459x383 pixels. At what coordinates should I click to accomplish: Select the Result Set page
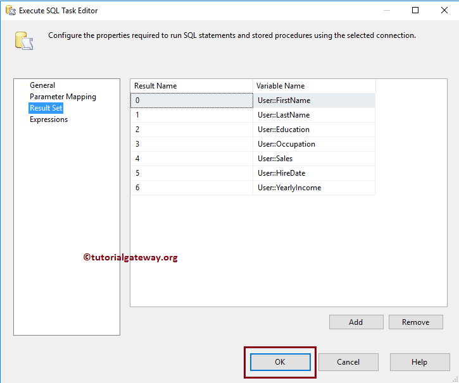pos(46,108)
